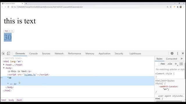The width and height of the screenshot is (186, 104).
Task: Collapse the body node
Action: 4,68
